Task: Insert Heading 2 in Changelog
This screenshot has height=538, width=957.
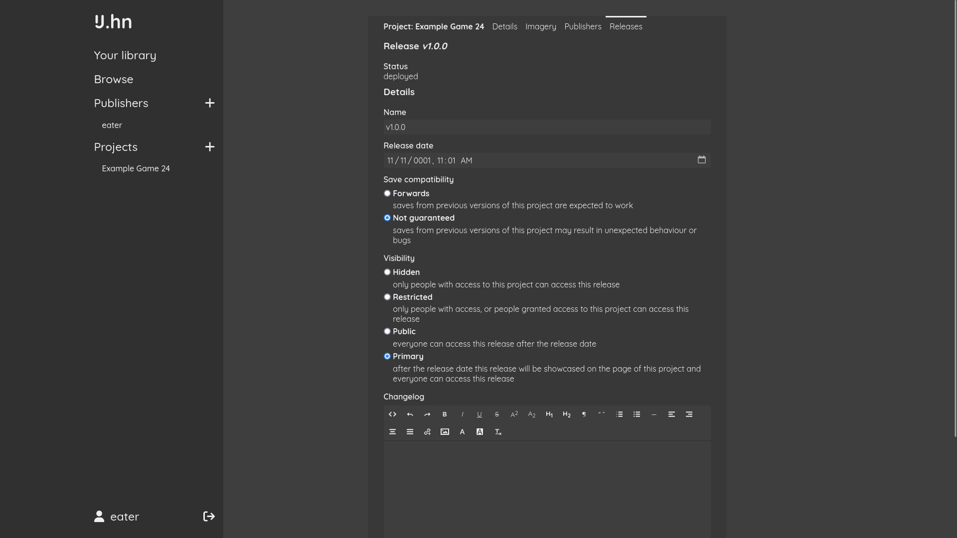Action: pyautogui.click(x=567, y=414)
